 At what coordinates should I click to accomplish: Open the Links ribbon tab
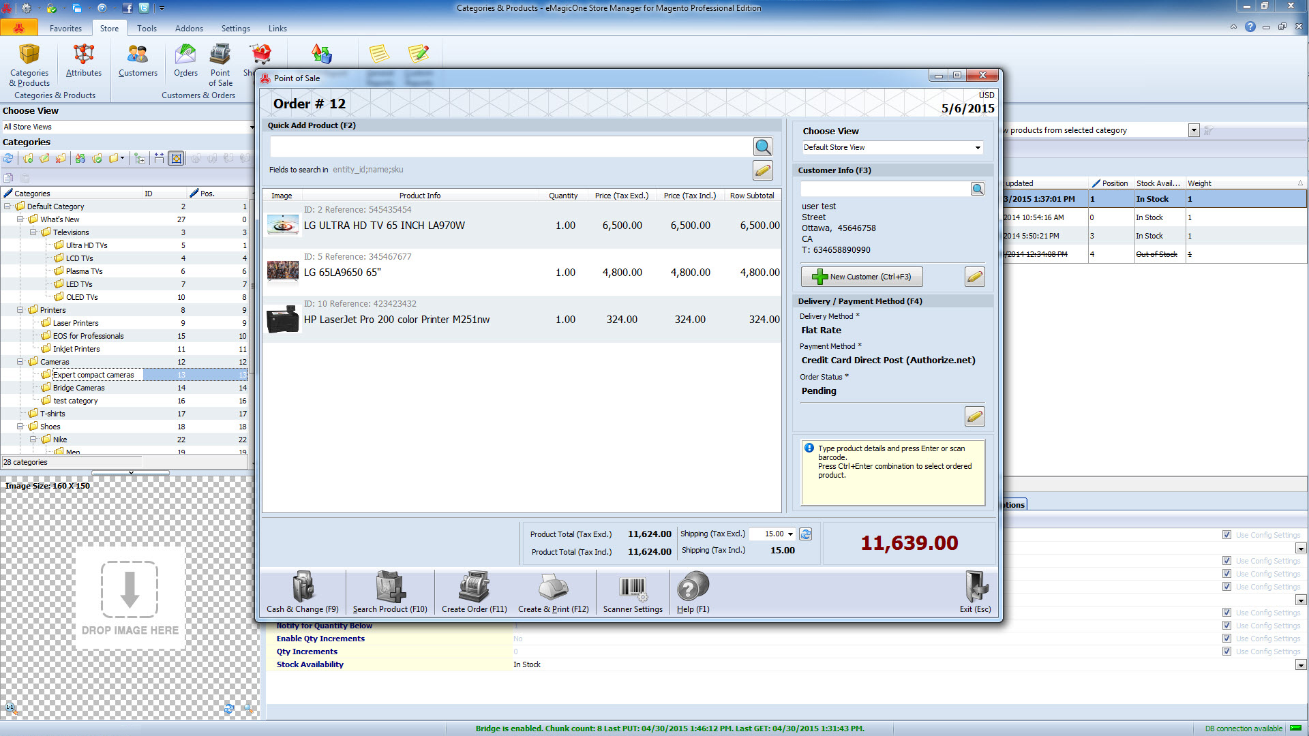[x=277, y=29]
